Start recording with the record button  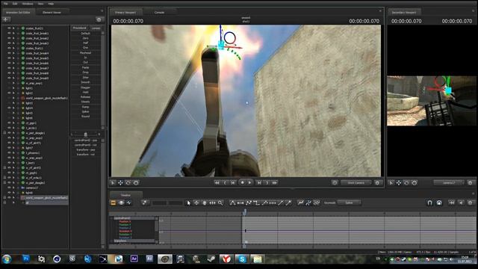(x=242, y=182)
